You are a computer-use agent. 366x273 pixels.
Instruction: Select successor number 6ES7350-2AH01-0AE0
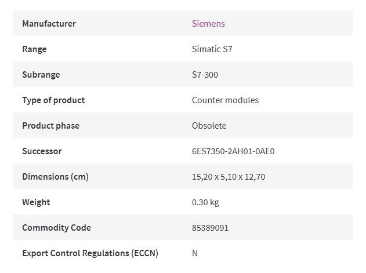[x=233, y=151]
